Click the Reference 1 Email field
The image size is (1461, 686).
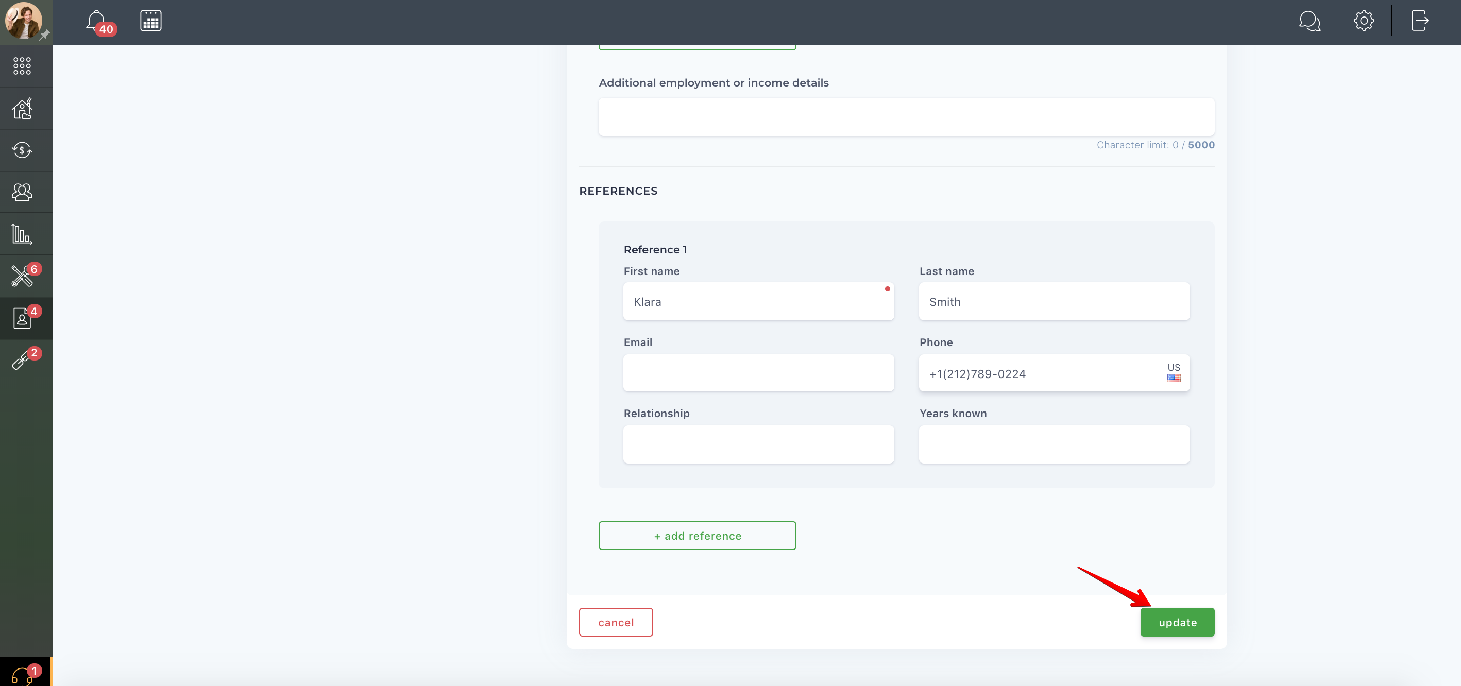click(758, 373)
